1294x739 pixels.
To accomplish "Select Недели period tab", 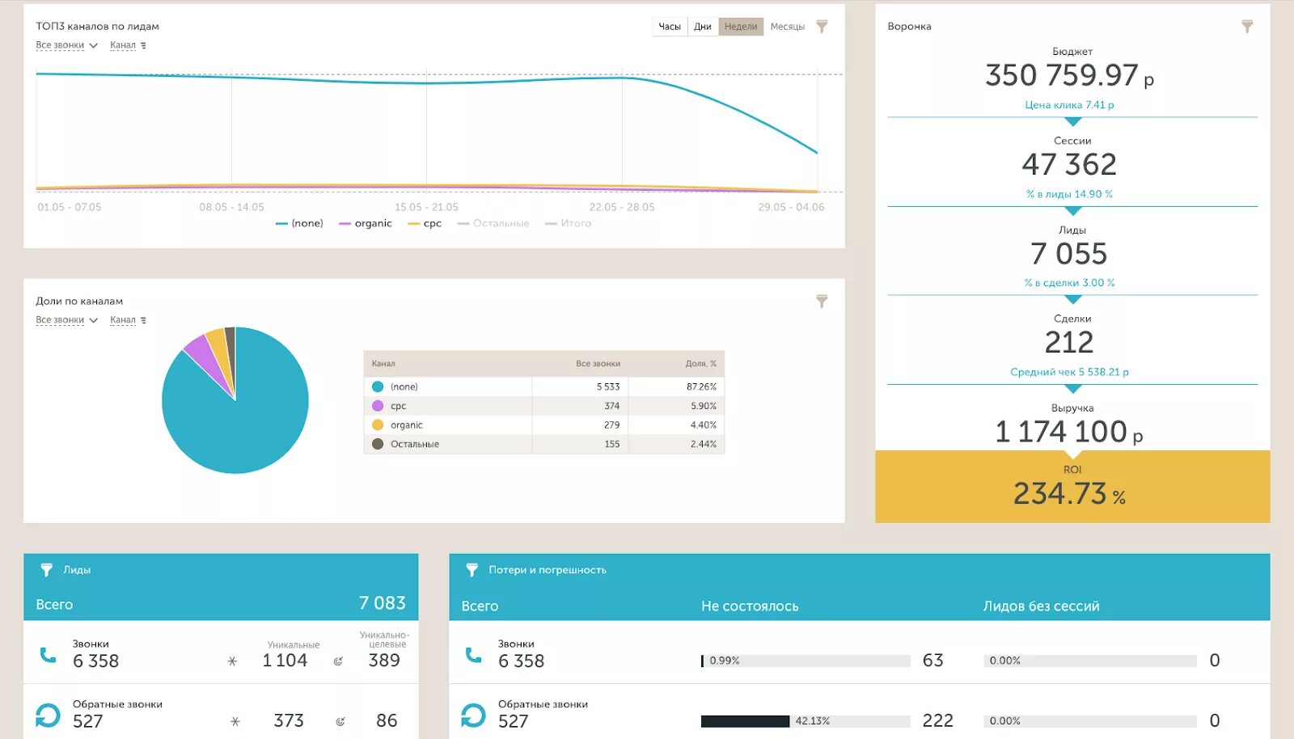I will pos(741,27).
